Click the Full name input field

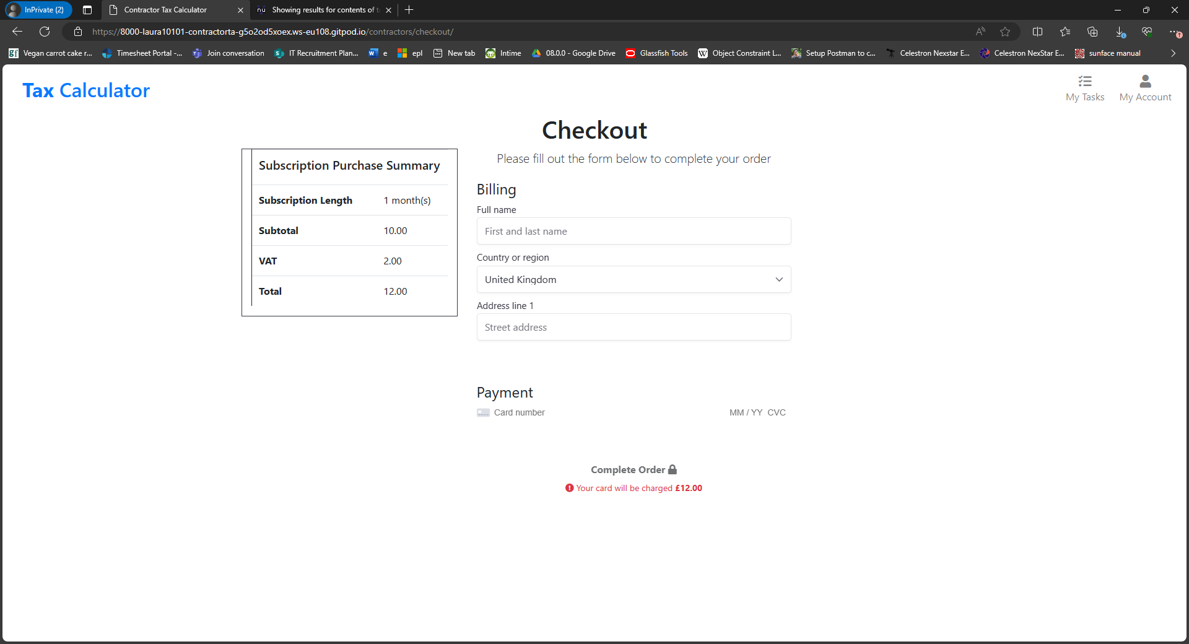pos(634,231)
